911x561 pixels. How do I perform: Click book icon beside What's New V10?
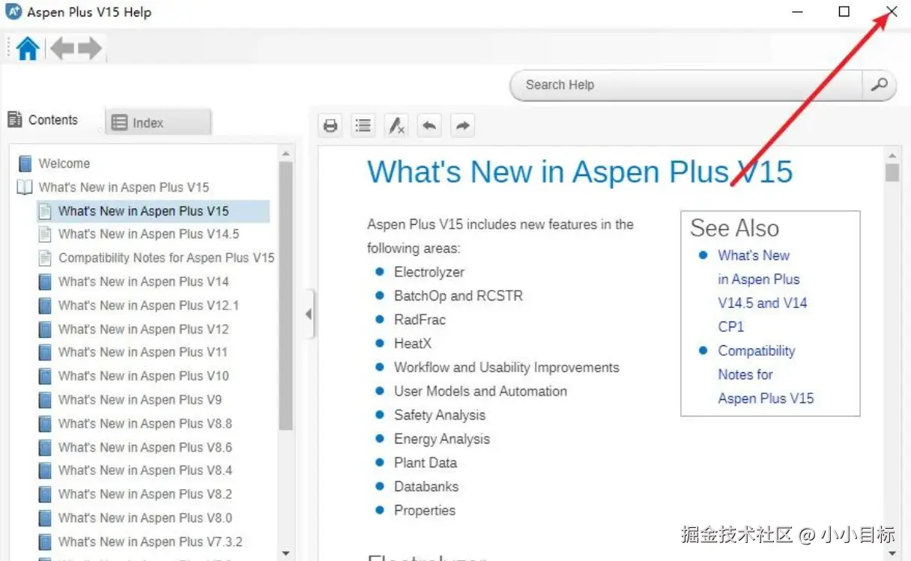tap(45, 376)
